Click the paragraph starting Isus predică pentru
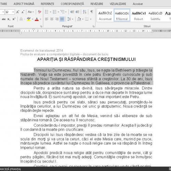The height and width of the screenshot is (171, 171). (86, 106)
